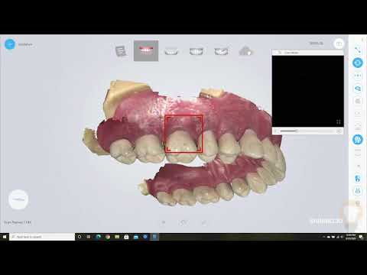The width and height of the screenshot is (367, 275).
Task: Click the blue filled tooth-model icon
Action: (358, 179)
